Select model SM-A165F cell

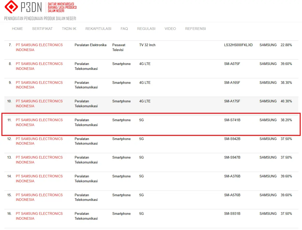(x=232, y=83)
